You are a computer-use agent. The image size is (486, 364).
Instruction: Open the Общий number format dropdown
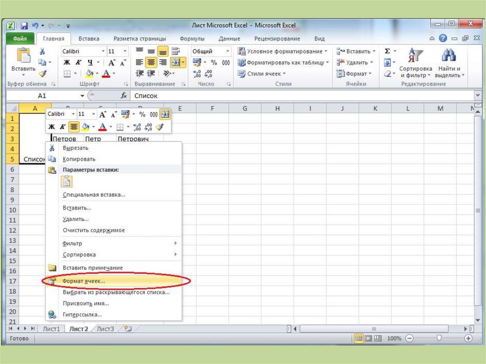pos(228,51)
